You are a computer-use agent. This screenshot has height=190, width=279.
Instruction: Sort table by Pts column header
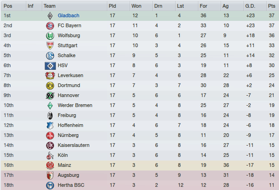[273, 6]
